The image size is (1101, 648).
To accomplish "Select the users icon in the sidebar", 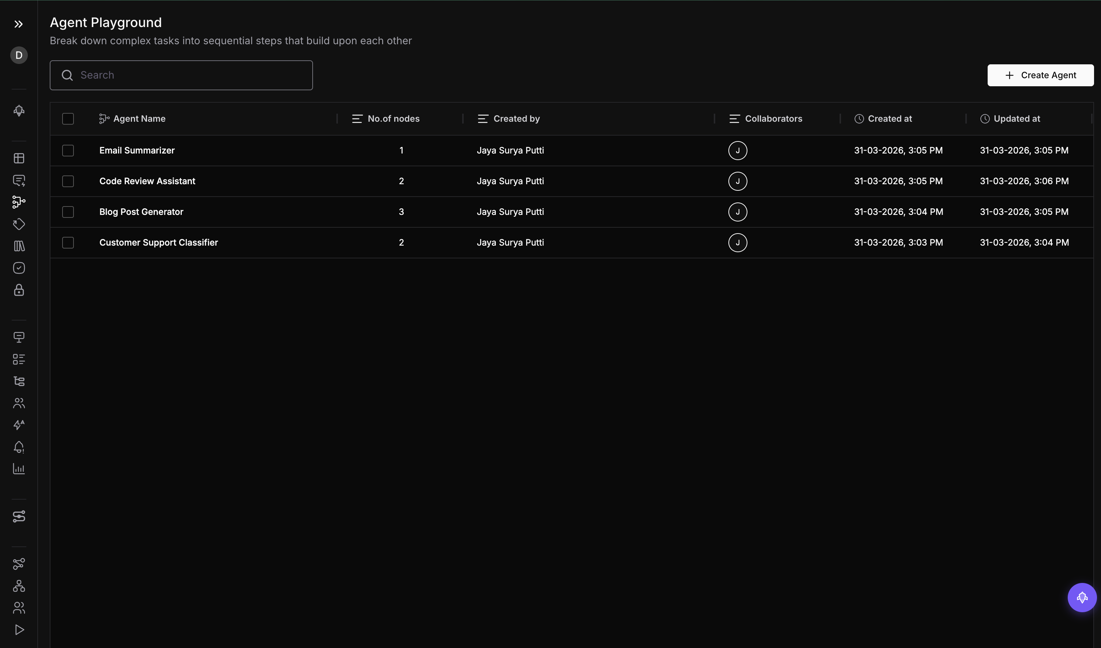I will coord(19,403).
